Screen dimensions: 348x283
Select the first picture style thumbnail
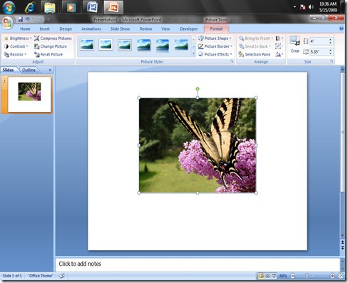(x=87, y=45)
